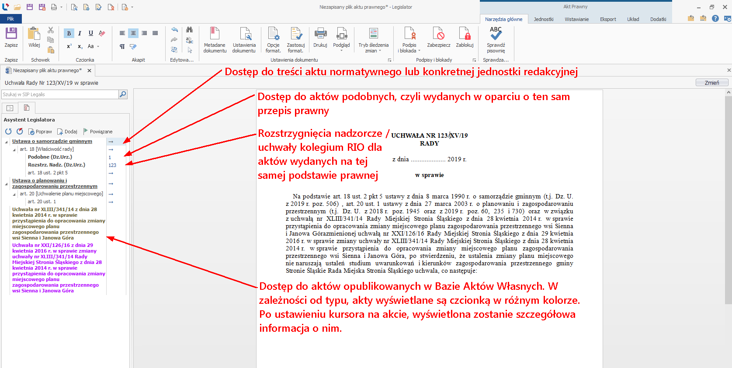Toggle align left
This screenshot has width=732, height=368.
122,33
